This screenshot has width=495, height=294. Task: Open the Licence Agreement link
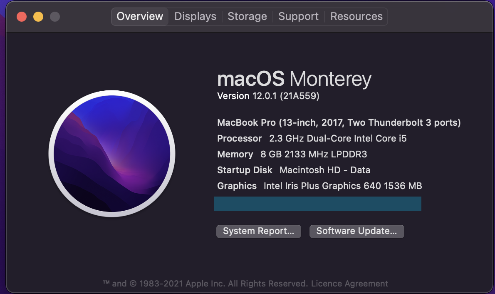click(349, 284)
